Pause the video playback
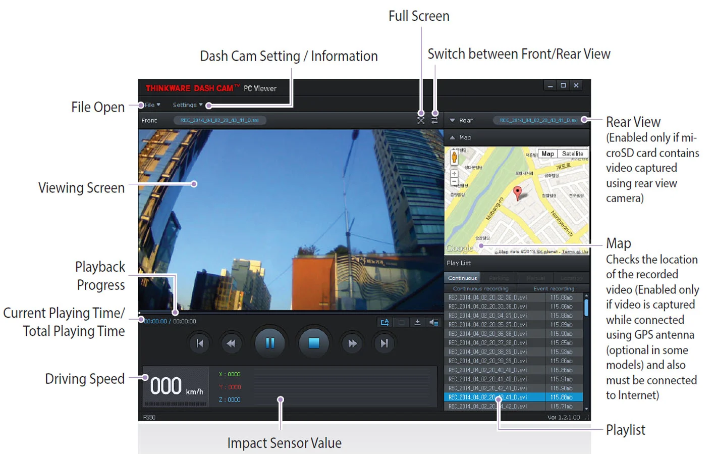This screenshot has width=715, height=454. pos(270,343)
